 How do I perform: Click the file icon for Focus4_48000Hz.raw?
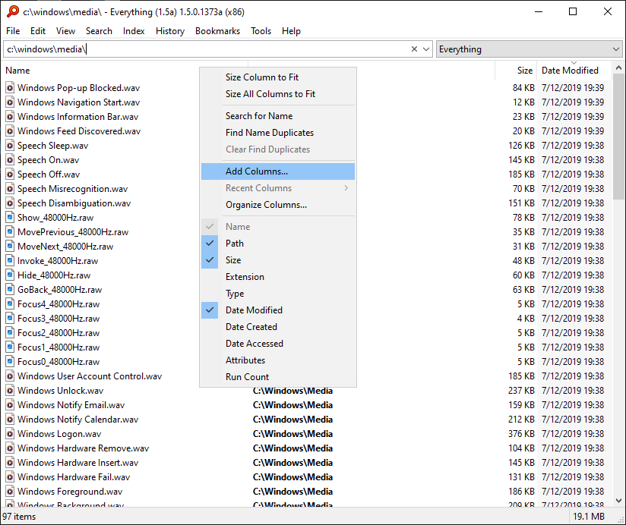(x=10, y=303)
